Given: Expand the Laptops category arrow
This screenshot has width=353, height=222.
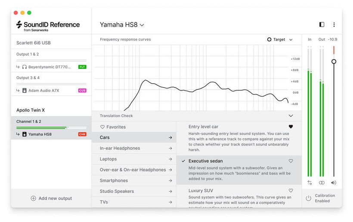Looking at the screenshot, I should [170, 159].
